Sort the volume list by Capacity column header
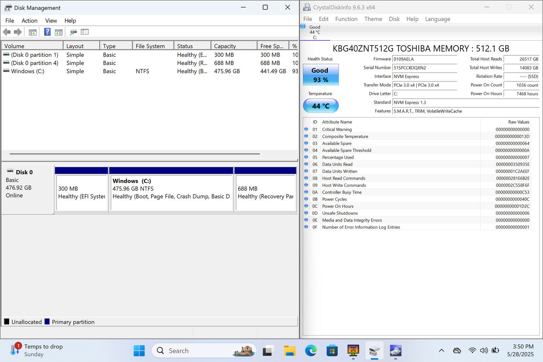Image resolution: width=543 pixels, height=362 pixels. point(225,46)
